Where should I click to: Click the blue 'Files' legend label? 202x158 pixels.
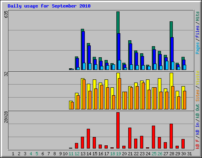point(198,32)
